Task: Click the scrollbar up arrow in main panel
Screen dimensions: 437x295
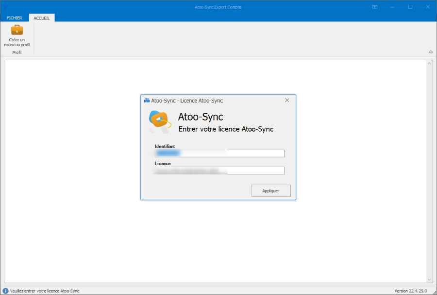Action: coord(430,64)
